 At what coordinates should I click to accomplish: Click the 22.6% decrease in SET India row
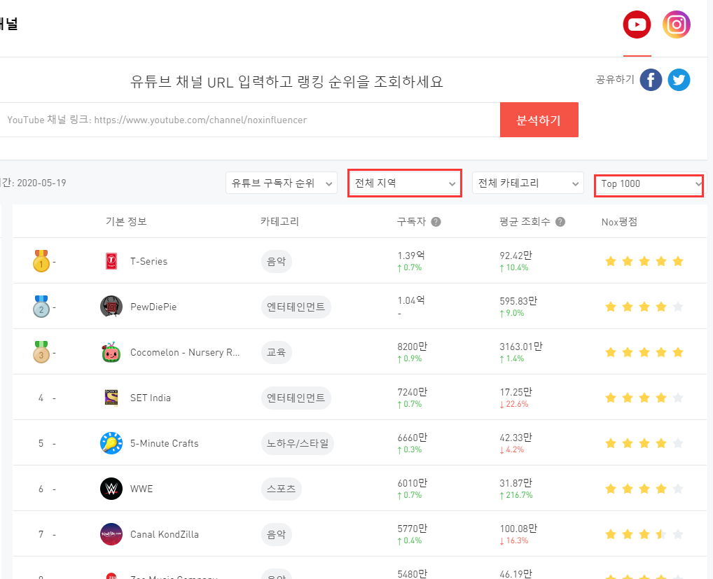(514, 404)
